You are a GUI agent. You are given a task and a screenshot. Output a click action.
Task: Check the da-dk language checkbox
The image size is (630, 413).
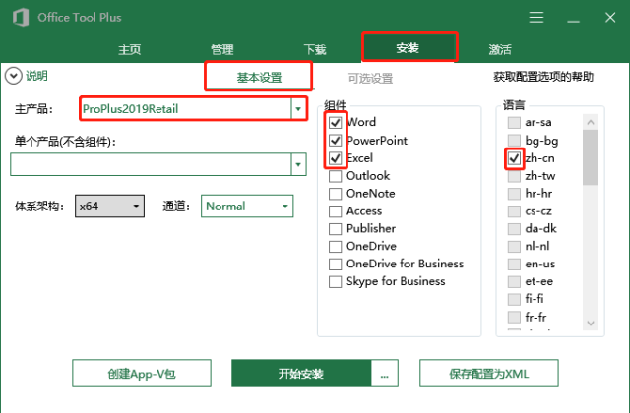tap(514, 229)
